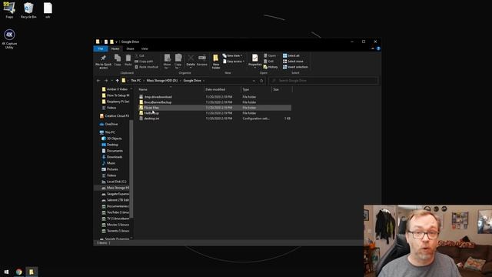Click Copy path in ribbon
The width and height of the screenshot is (492, 277).
point(144,62)
